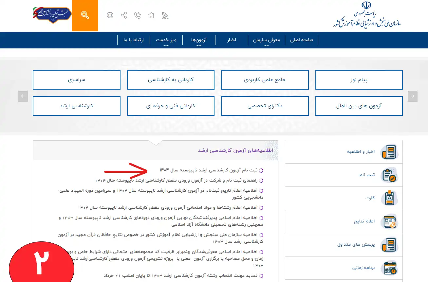The height and width of the screenshot is (282, 428).
Task: Open the orange search button
Action: [85, 15]
